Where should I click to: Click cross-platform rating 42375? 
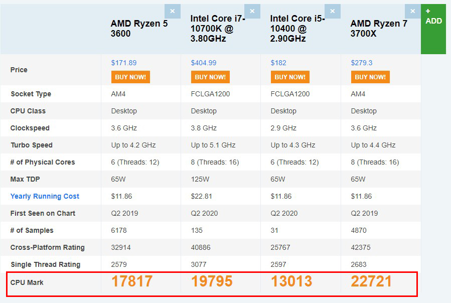coord(360,247)
